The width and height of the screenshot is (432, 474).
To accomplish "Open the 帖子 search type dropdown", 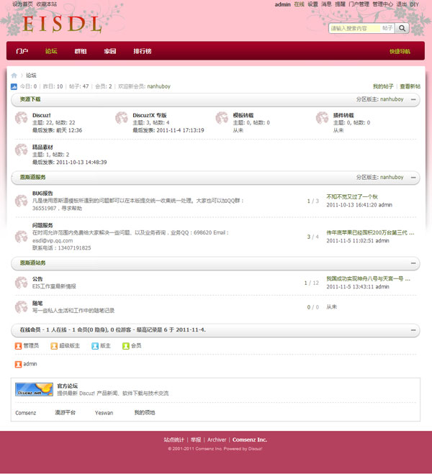I will coord(387,28).
